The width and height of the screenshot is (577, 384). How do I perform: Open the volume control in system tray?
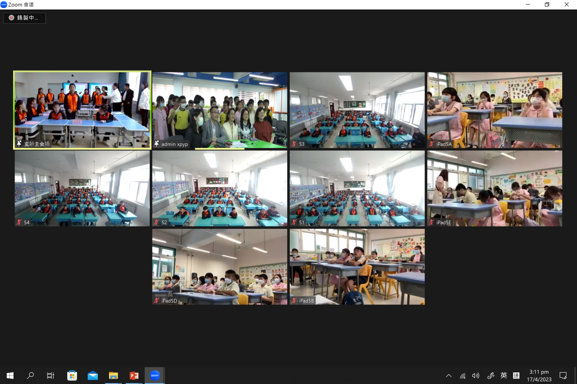476,375
